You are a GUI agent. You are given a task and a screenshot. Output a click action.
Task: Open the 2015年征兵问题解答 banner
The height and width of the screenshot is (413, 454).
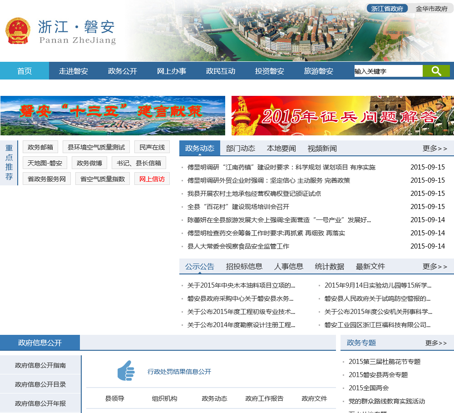pos(342,116)
